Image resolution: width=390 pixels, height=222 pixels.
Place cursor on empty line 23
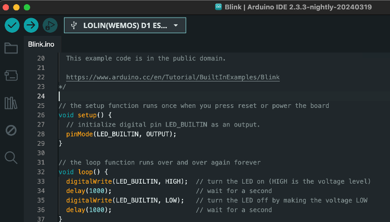click(156, 96)
